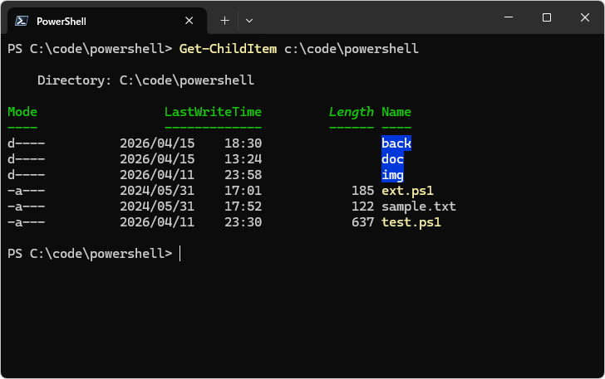This screenshot has width=605, height=379.
Task: Click the test.ps1 file name
Action: [411, 222]
